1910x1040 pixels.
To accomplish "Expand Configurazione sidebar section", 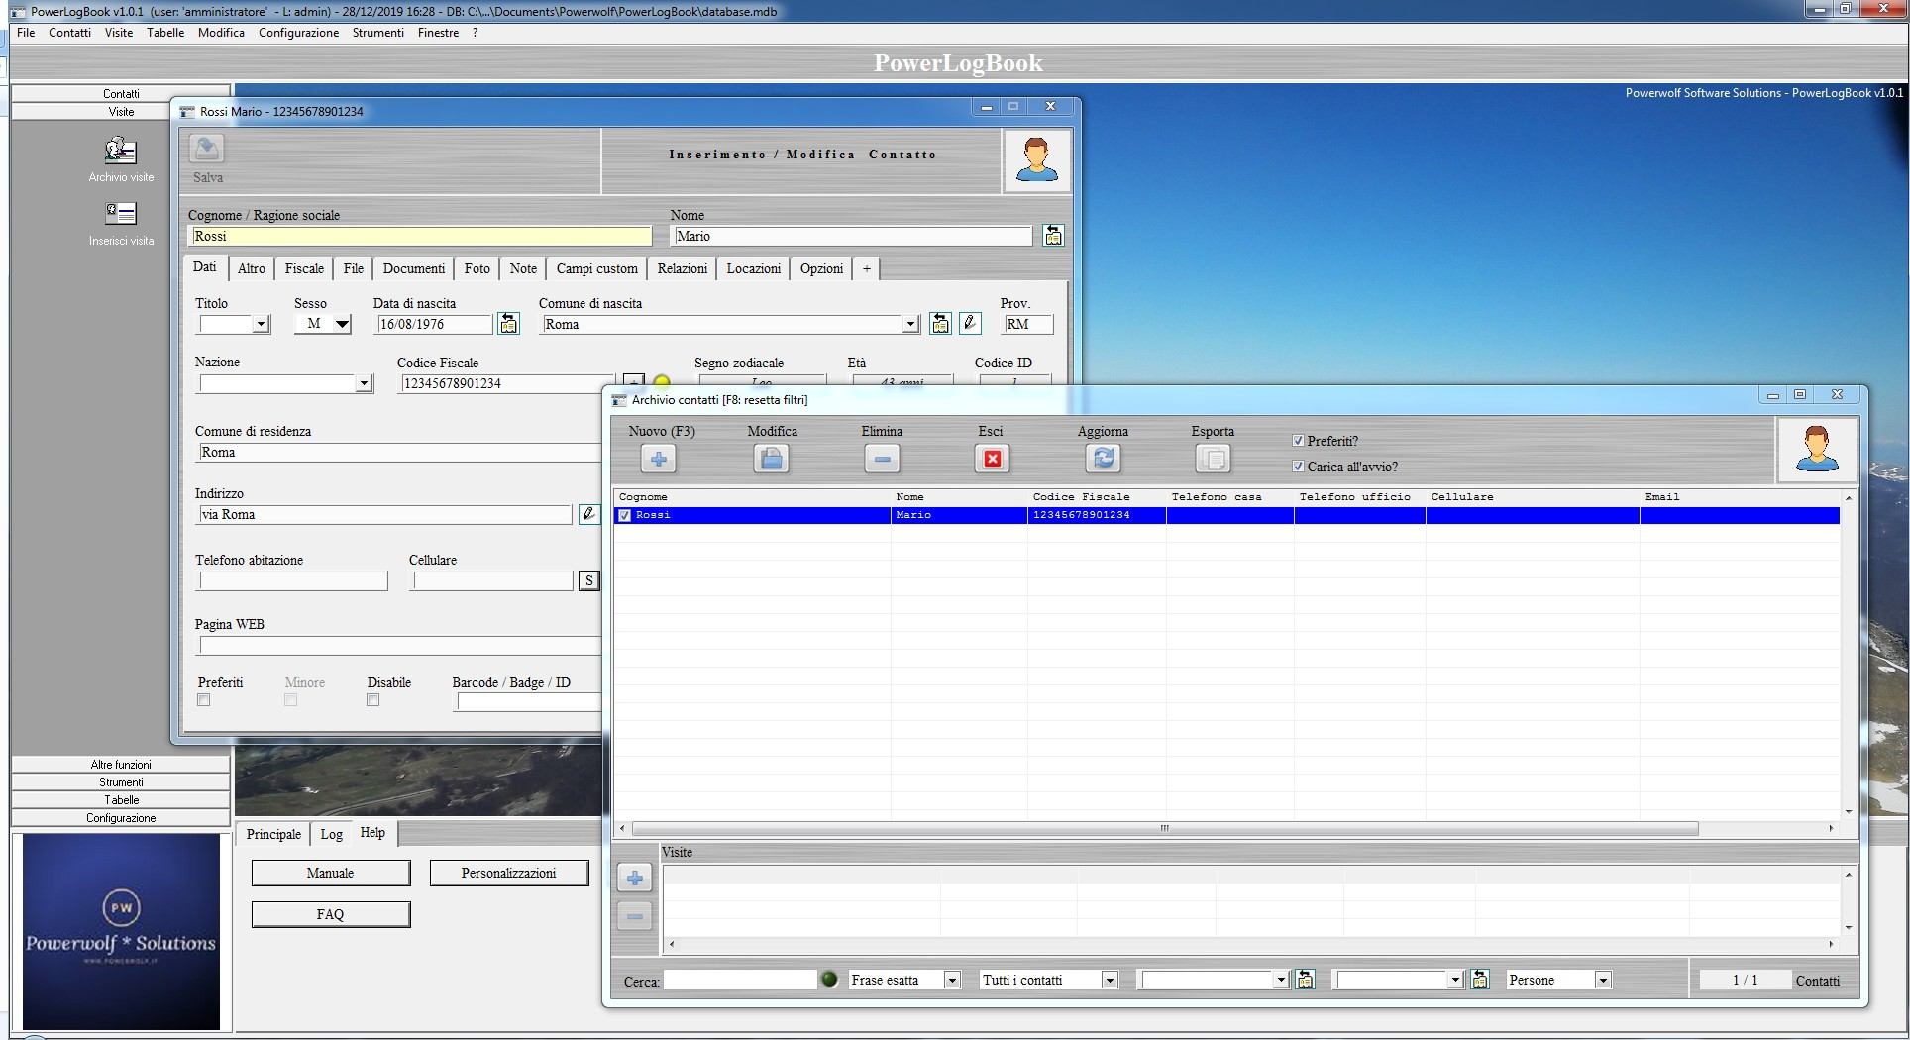I will [121, 818].
